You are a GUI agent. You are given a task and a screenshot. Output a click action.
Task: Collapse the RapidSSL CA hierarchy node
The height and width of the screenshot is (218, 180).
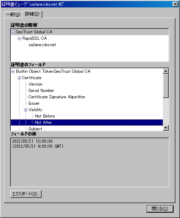(19, 38)
